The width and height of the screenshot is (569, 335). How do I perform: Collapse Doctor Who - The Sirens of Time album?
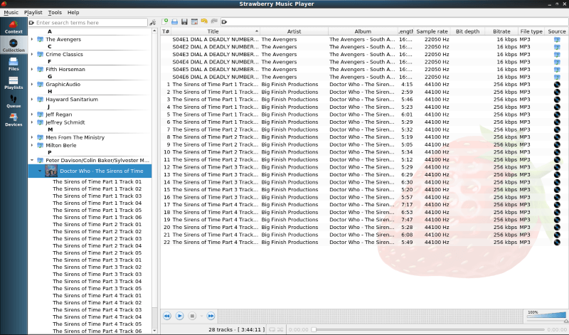click(40, 171)
